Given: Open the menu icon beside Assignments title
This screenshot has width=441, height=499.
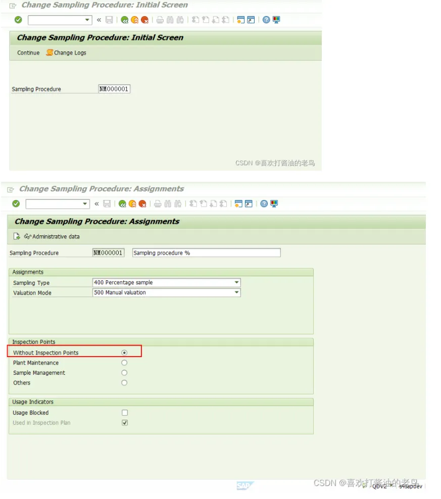Looking at the screenshot, I should [11, 189].
